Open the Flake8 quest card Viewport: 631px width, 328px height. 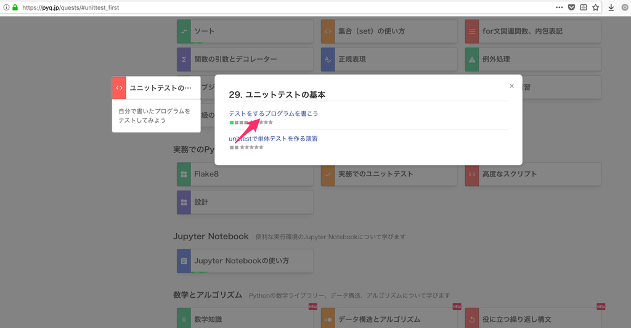click(245, 174)
